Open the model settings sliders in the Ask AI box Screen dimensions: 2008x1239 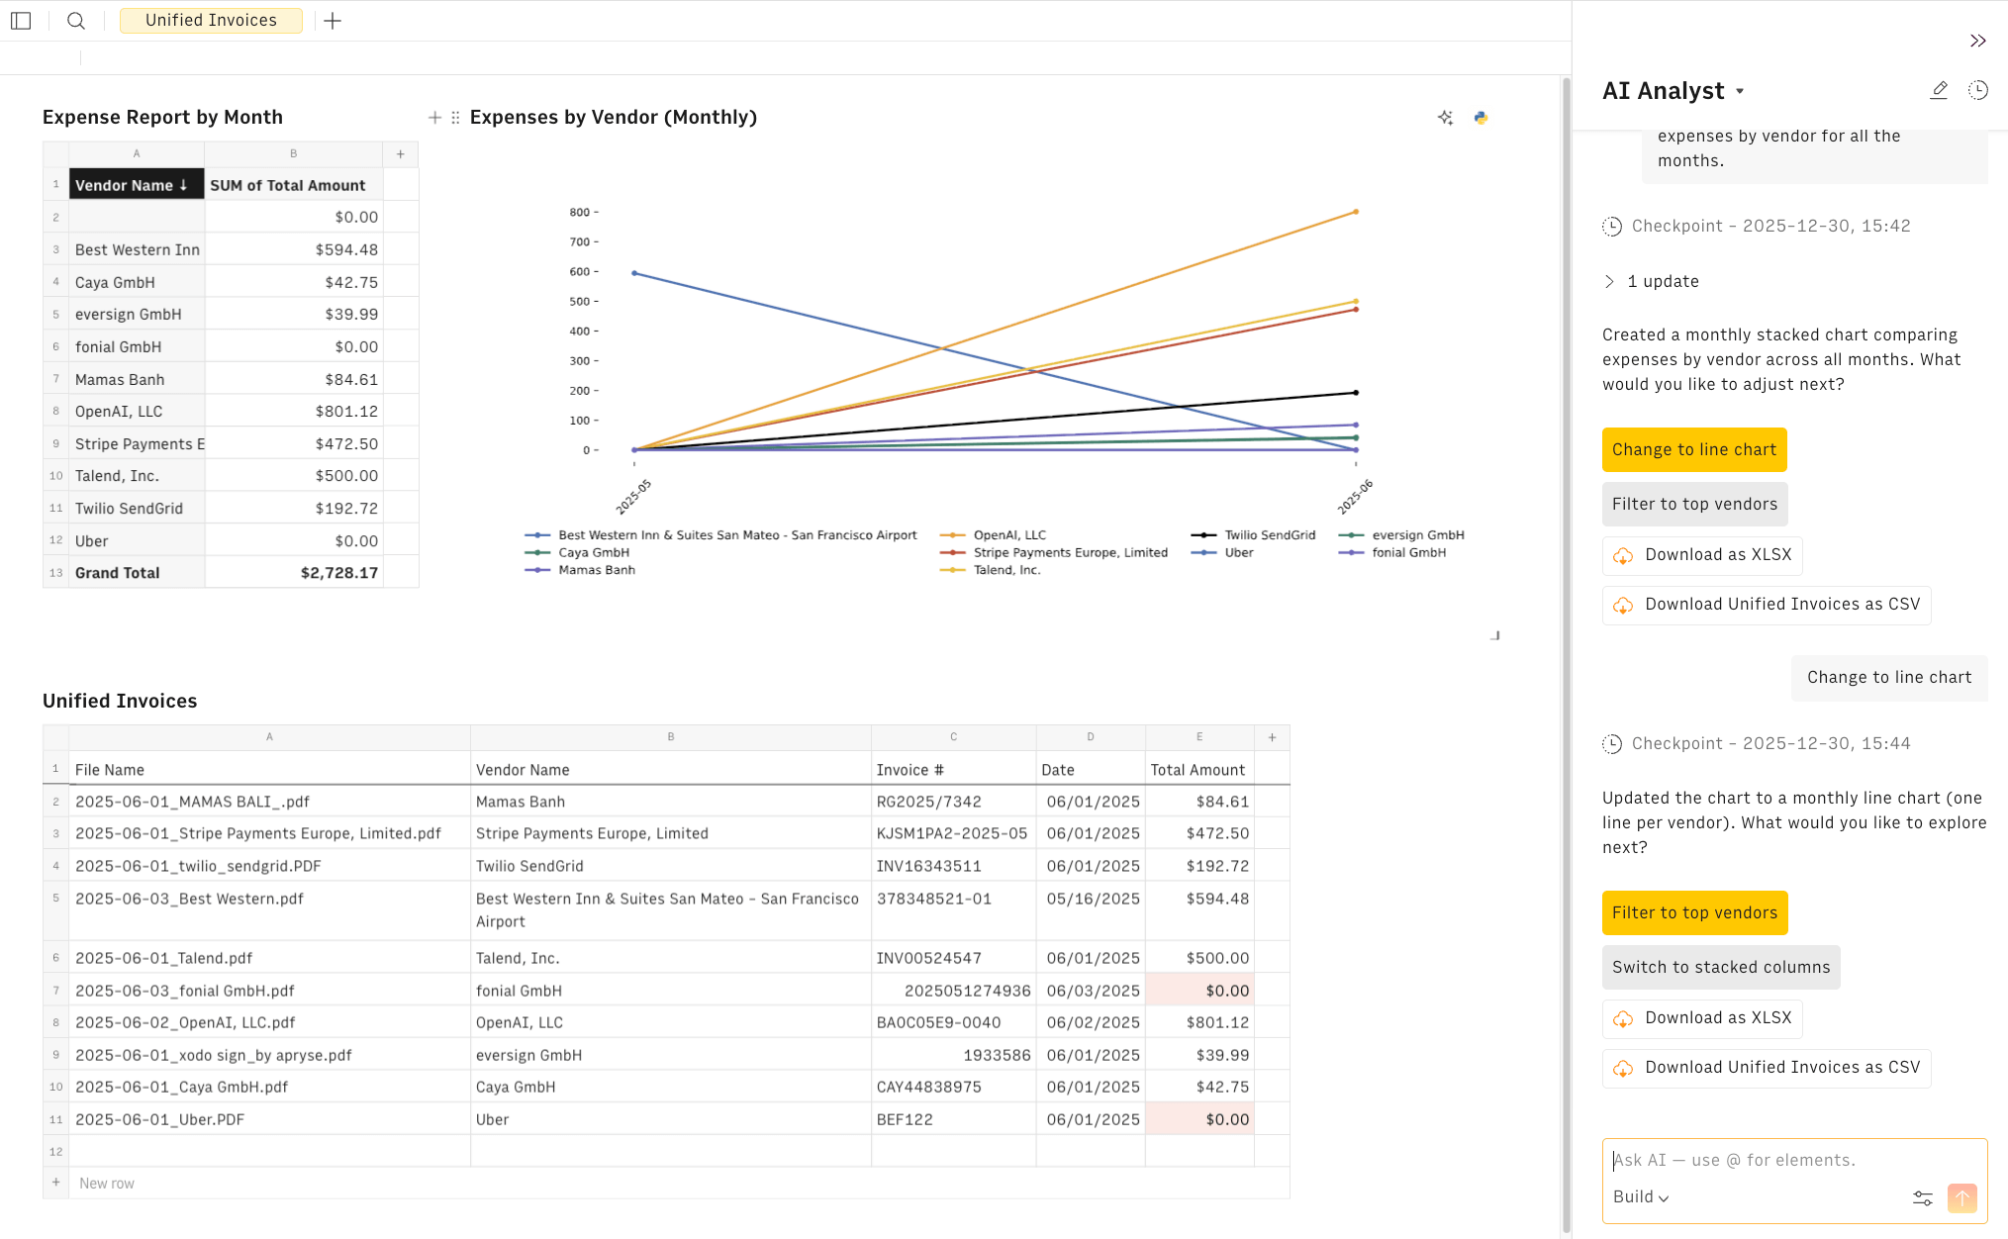pyautogui.click(x=1923, y=1197)
